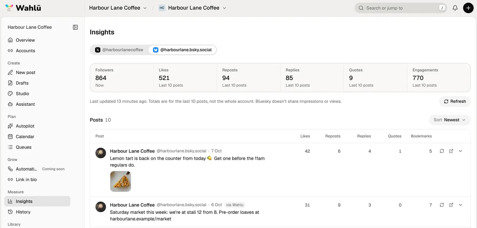Screen dimensions: 477x228
Task: Click the Engagements 770 stat card
Action: [439, 78]
